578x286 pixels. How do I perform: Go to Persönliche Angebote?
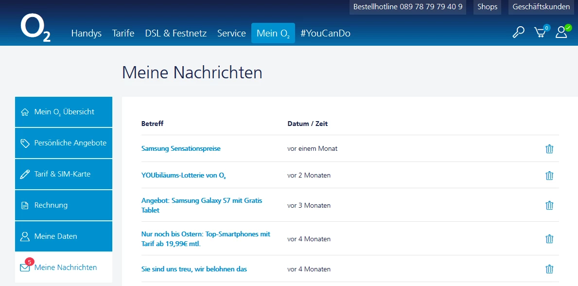tap(64, 143)
